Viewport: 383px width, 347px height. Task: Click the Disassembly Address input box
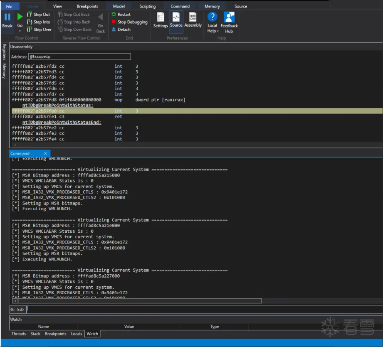(79, 57)
